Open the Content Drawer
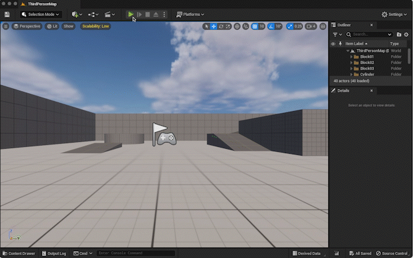413x258 pixels. tap(19, 253)
